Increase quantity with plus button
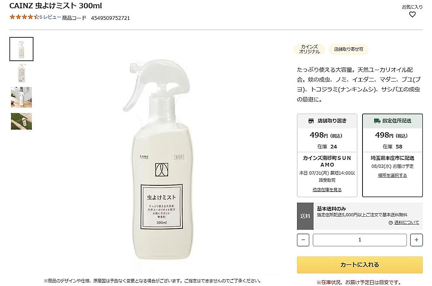 coord(416,240)
